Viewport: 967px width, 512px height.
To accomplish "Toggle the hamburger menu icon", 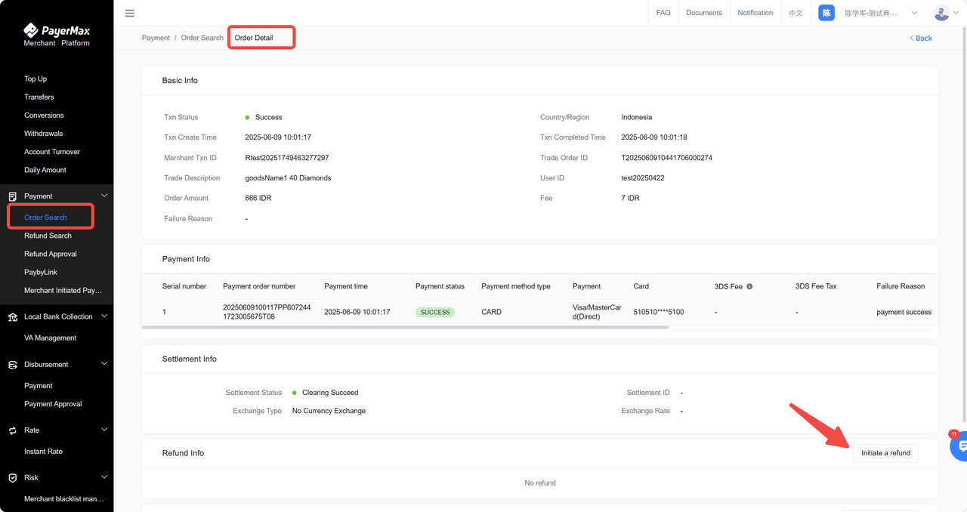I will click(130, 13).
